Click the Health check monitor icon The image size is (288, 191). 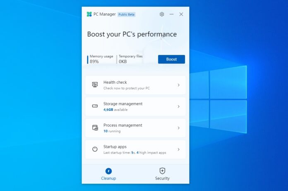tap(95, 85)
